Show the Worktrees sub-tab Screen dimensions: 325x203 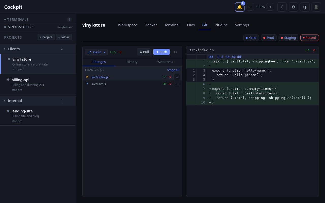(x=165, y=62)
